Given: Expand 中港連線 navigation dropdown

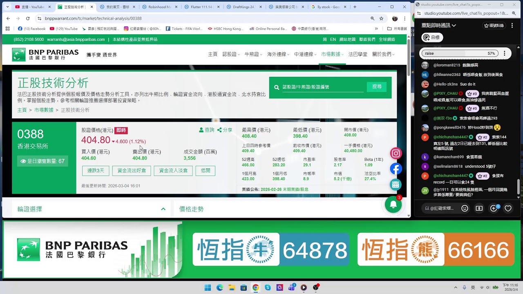Looking at the screenshot, I should click(x=305, y=54).
